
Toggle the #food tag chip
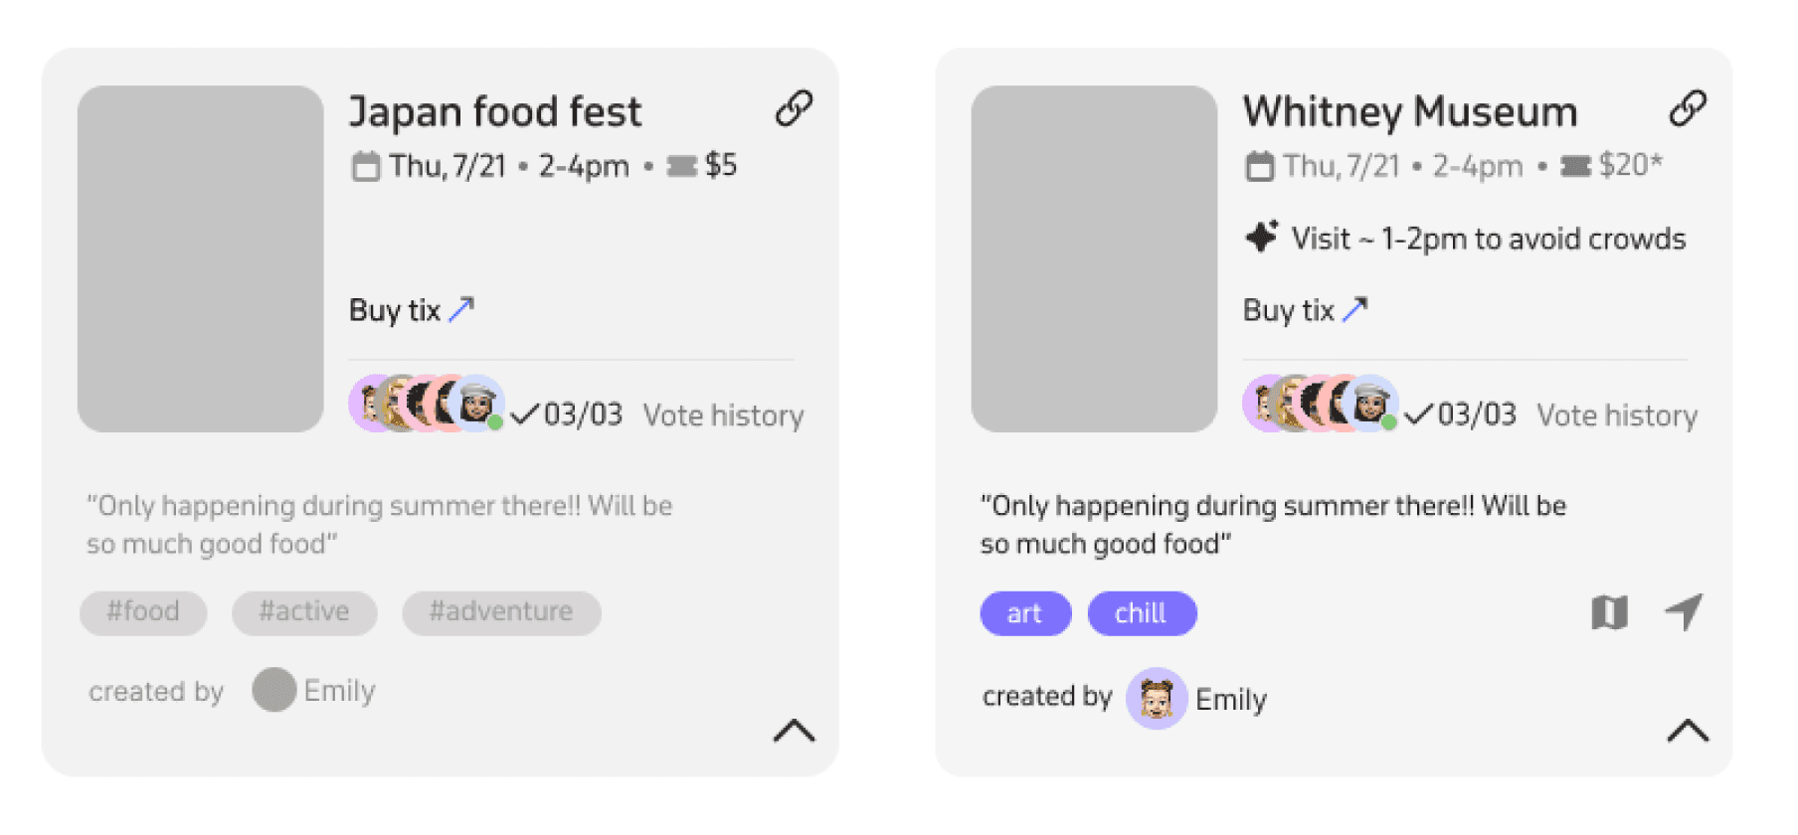click(143, 612)
